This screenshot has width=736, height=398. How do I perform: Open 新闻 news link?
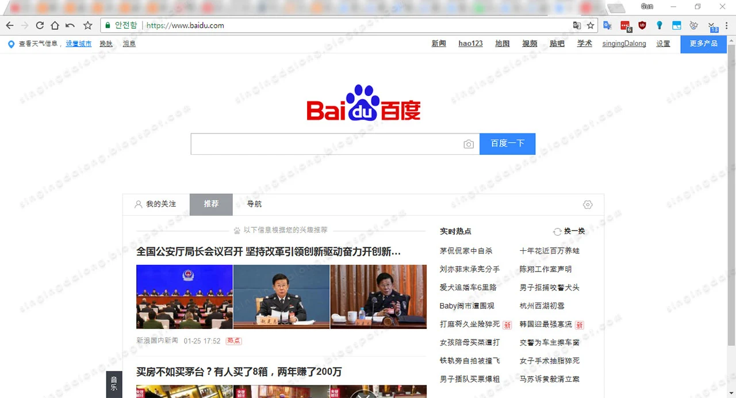coord(439,43)
